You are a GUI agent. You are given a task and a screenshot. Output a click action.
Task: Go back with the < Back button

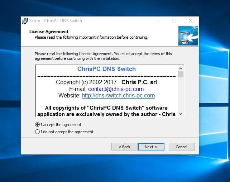pos(124,147)
